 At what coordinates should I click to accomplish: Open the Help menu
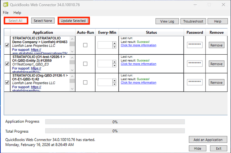click(17, 13)
